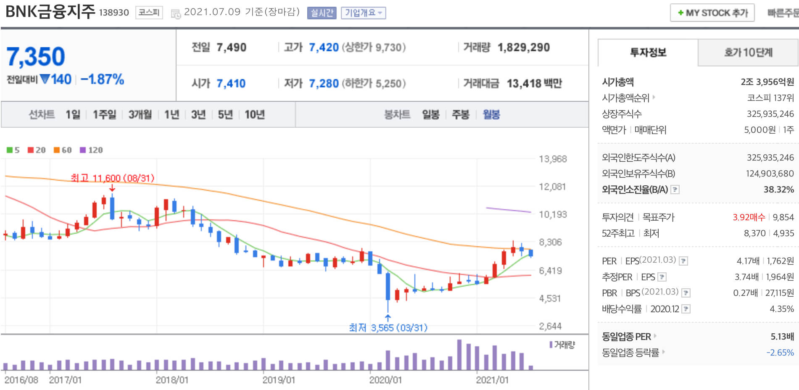Open the 기업개요 dropdown
Screen dimensions: 799x390
tap(364, 13)
